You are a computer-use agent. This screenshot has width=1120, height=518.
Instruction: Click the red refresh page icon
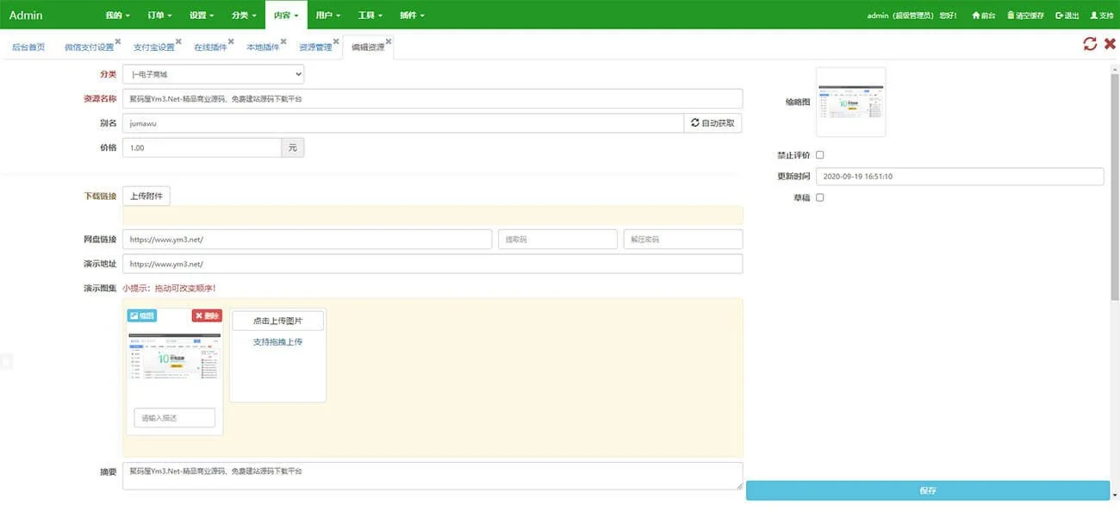coord(1090,44)
